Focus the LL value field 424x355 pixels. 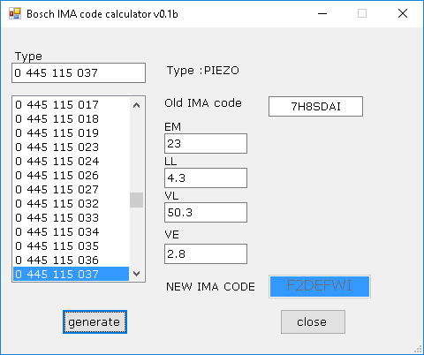tap(206, 178)
